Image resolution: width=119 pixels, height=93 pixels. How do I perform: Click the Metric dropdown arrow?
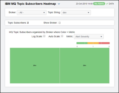click(101, 37)
